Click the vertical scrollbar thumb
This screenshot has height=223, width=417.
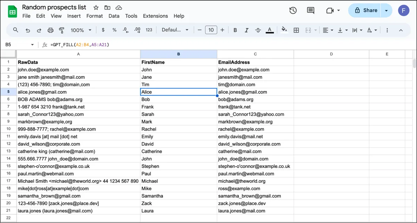coord(414,63)
